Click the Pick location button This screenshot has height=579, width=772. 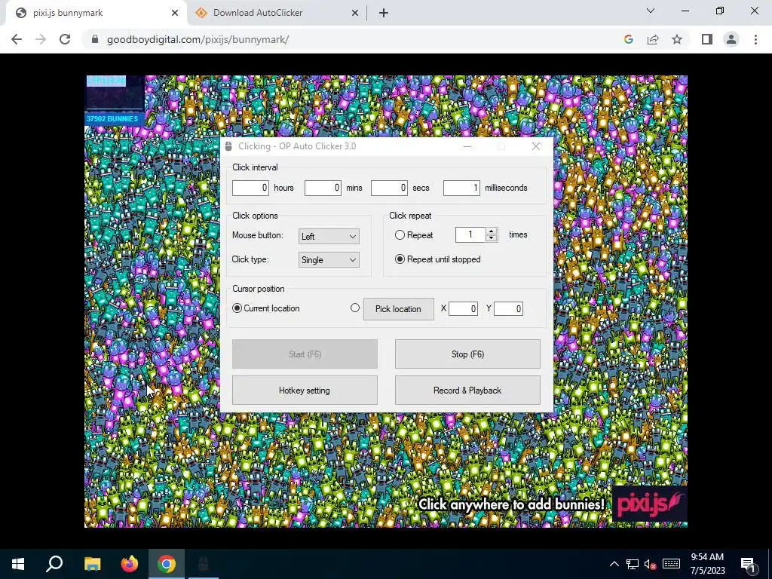(398, 308)
